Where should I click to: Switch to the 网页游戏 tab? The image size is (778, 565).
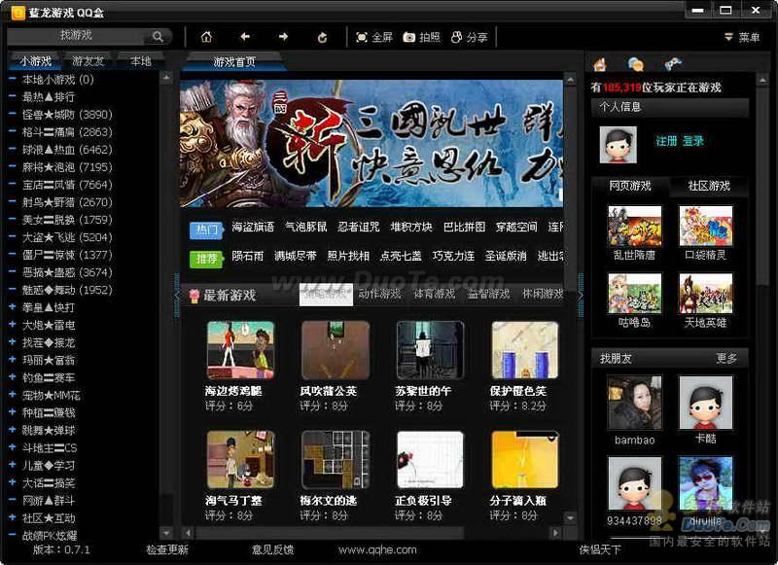[630, 186]
